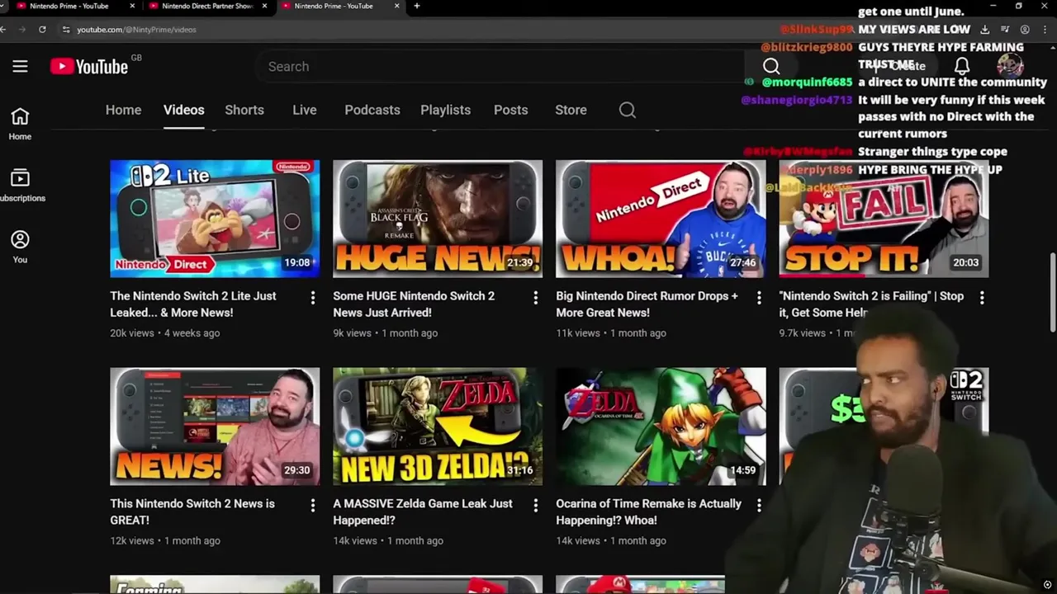
Task: Open the YouTube hamburger guide menu
Action: [x=20, y=66]
